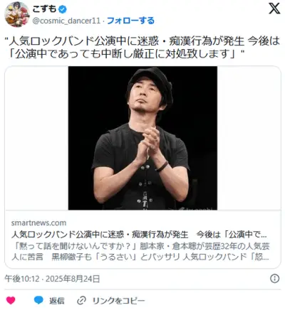Image resolution: width=285 pixels, height=310 pixels.
Task: Open こずも's profile avatar picture
Action: pos(17,15)
